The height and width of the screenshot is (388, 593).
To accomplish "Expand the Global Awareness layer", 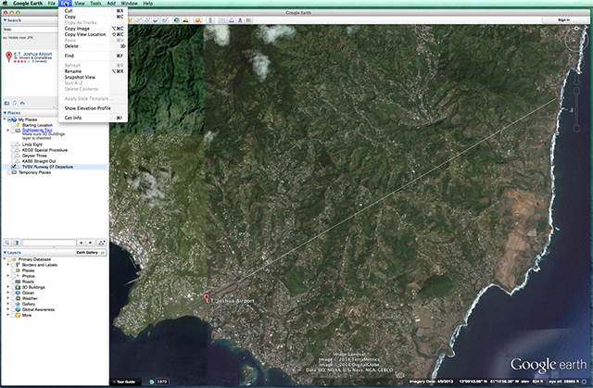I will coord(8,309).
